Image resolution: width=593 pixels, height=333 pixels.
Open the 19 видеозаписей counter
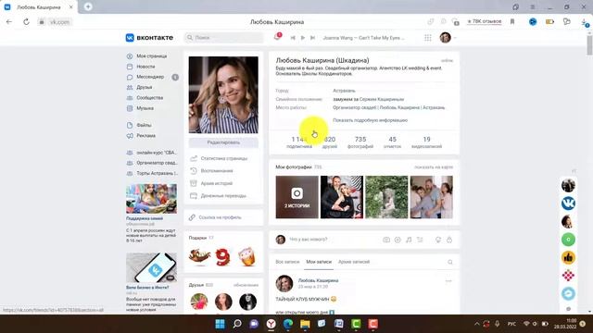tap(426, 142)
